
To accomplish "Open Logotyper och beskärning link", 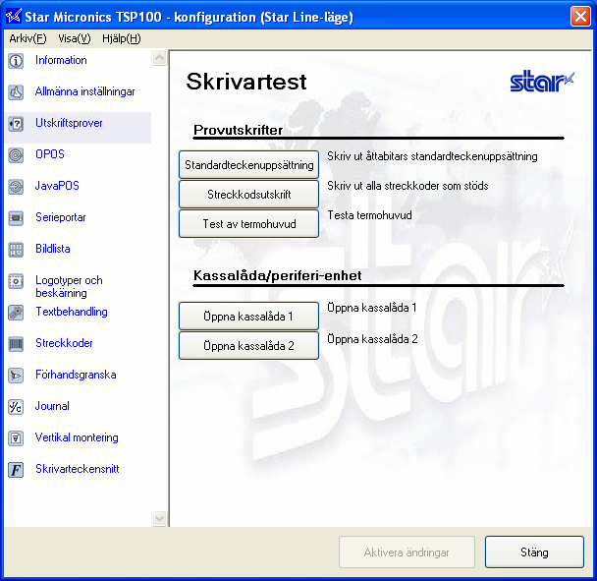I will 69,286.
